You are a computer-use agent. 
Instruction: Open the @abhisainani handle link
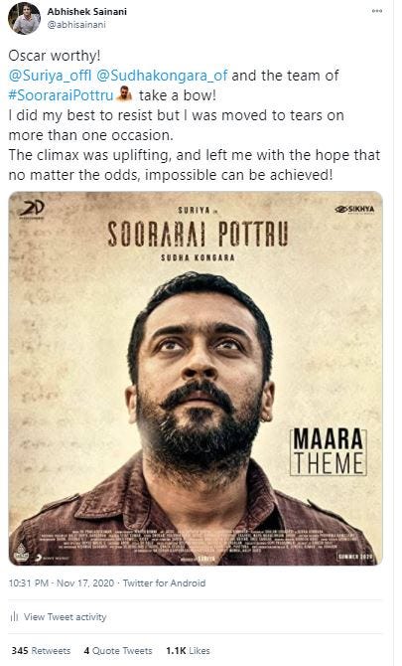(76, 25)
